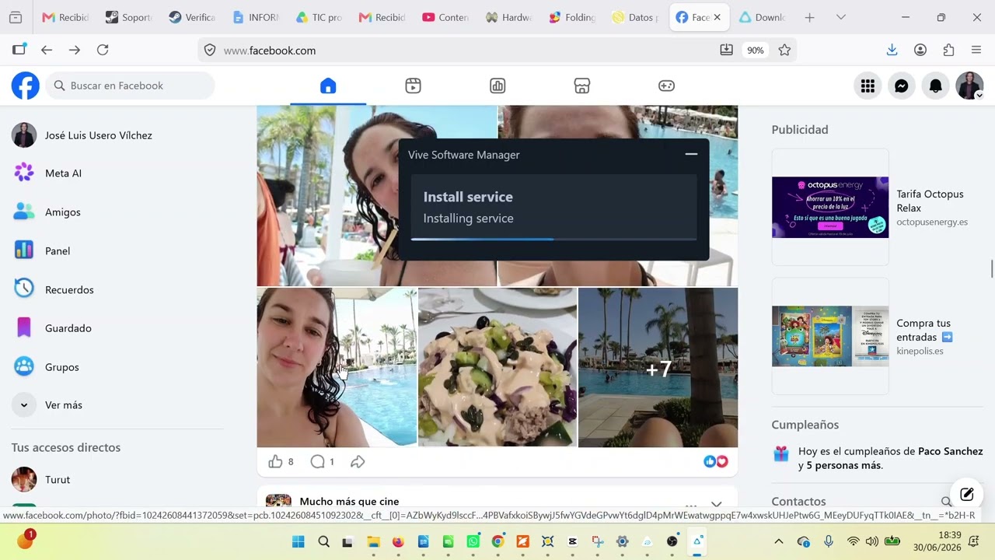Click the Install service progress bar

(553, 240)
